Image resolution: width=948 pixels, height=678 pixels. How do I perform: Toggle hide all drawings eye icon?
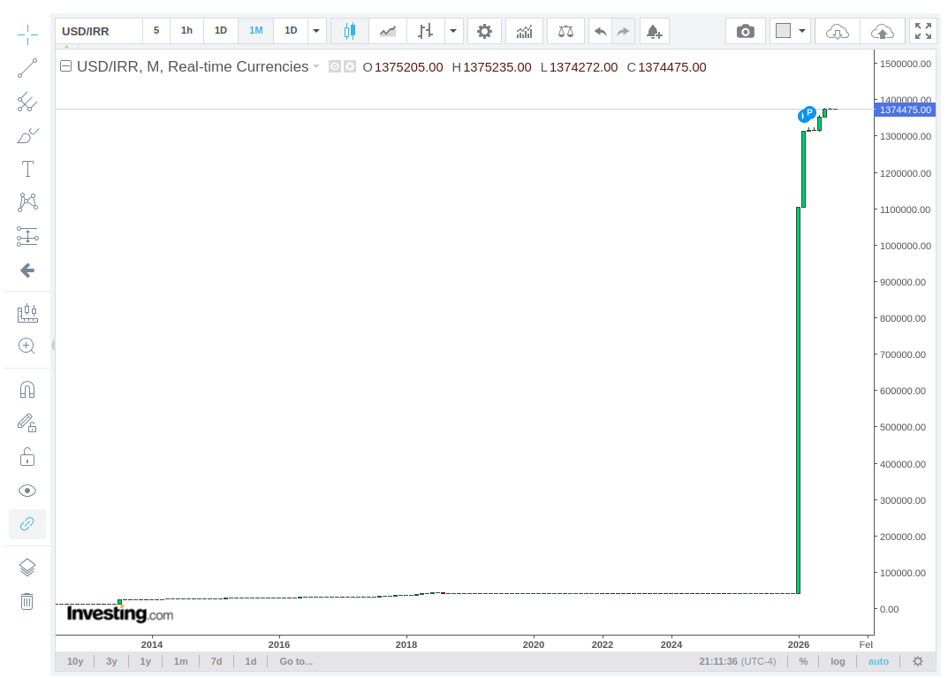(27, 491)
